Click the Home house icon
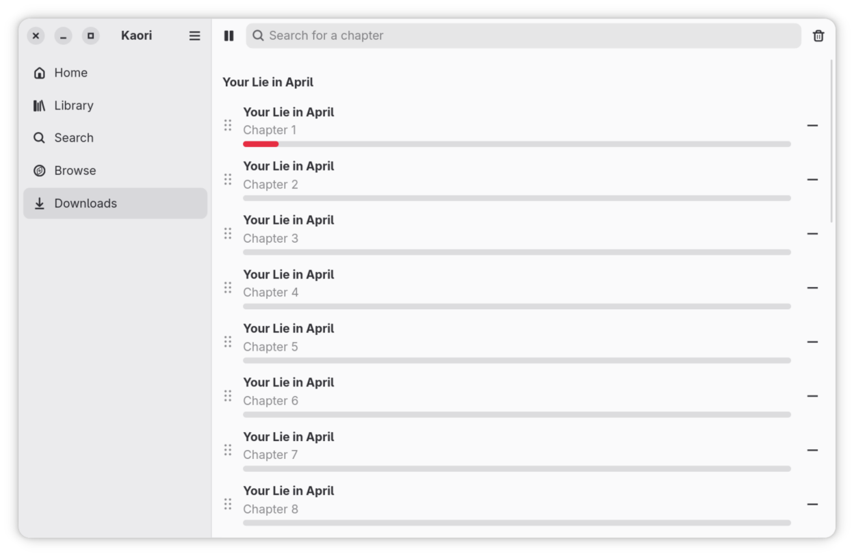The width and height of the screenshot is (854, 556). pyautogui.click(x=40, y=72)
